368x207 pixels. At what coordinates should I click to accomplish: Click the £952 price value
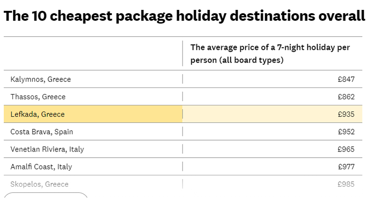pyautogui.click(x=346, y=132)
